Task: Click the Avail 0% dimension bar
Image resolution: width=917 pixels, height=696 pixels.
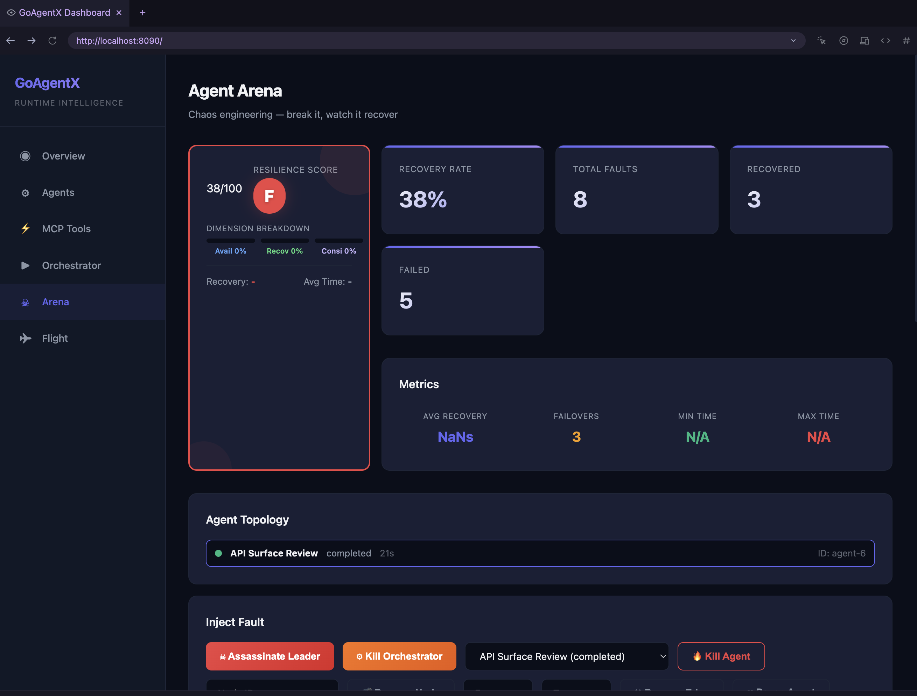Action: pos(231,241)
